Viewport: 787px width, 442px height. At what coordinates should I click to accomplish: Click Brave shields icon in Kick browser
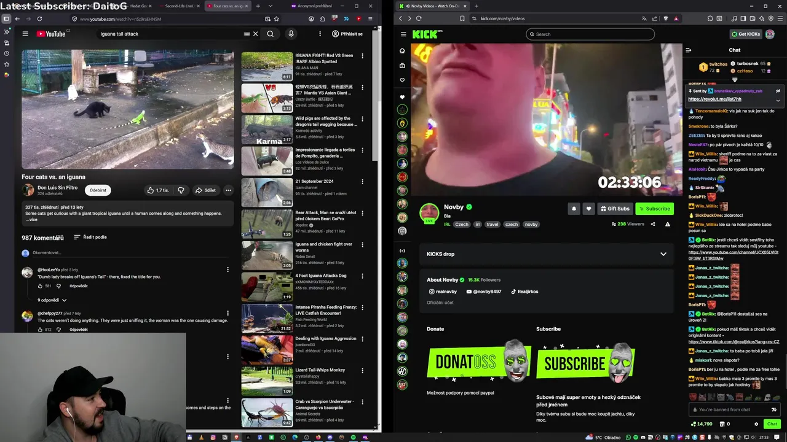click(x=666, y=19)
